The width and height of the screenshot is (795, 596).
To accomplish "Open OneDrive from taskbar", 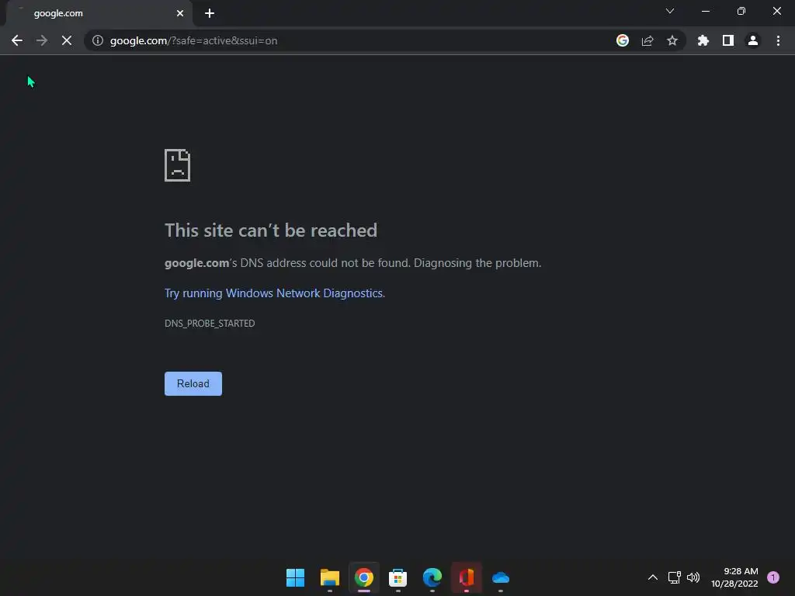I will [x=501, y=577].
